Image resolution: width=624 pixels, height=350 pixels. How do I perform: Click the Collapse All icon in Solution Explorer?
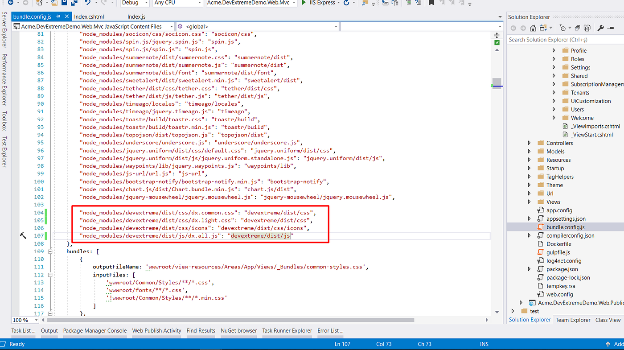click(576, 28)
